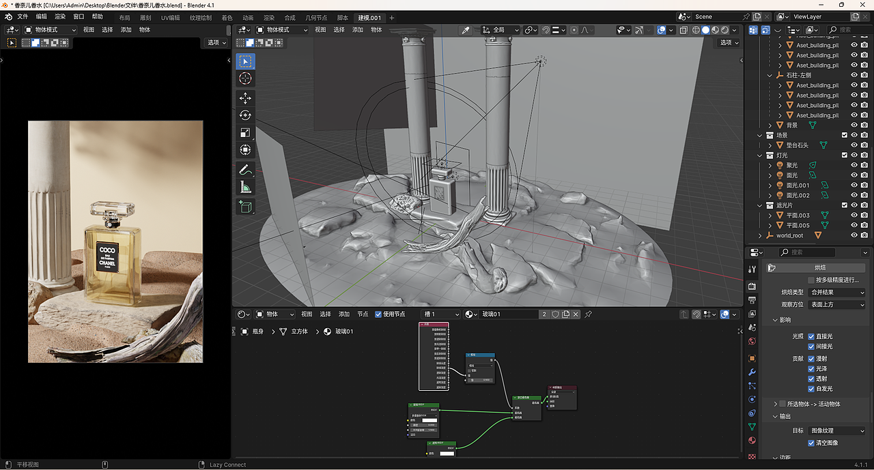Toggle proportional editing in viewport header
The height and width of the screenshot is (470, 874).
[574, 30]
